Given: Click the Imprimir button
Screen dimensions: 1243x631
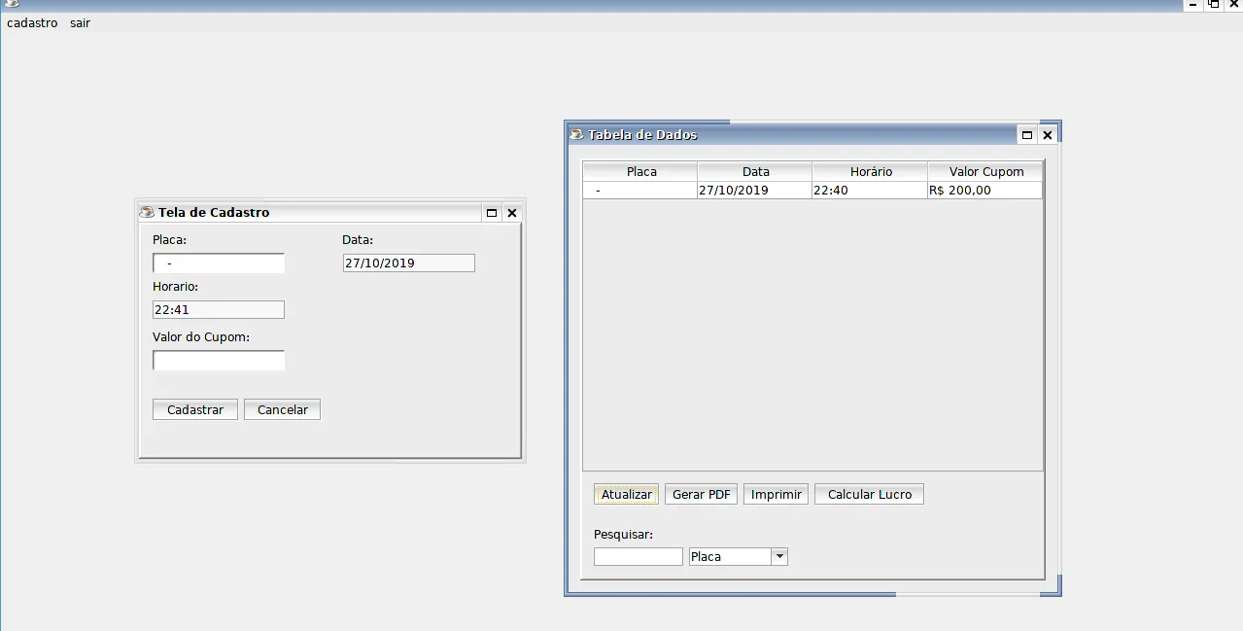Looking at the screenshot, I should [777, 494].
